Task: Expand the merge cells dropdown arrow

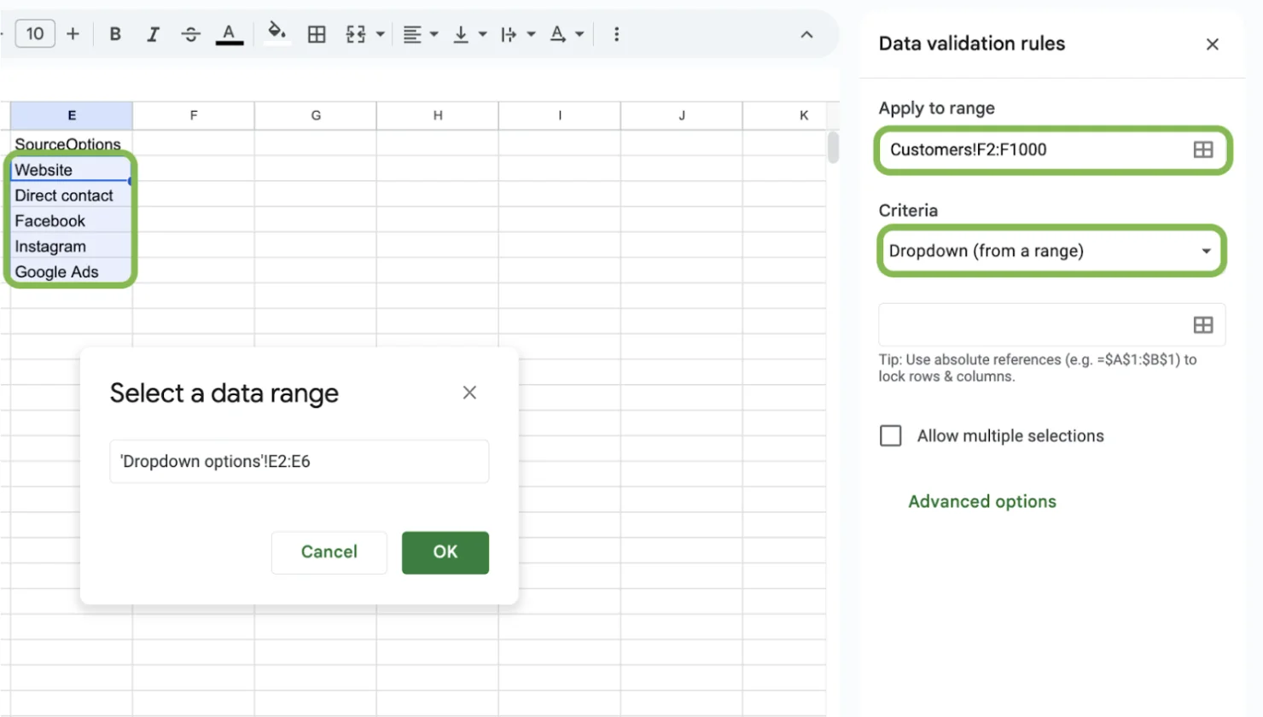Action: [x=381, y=34]
